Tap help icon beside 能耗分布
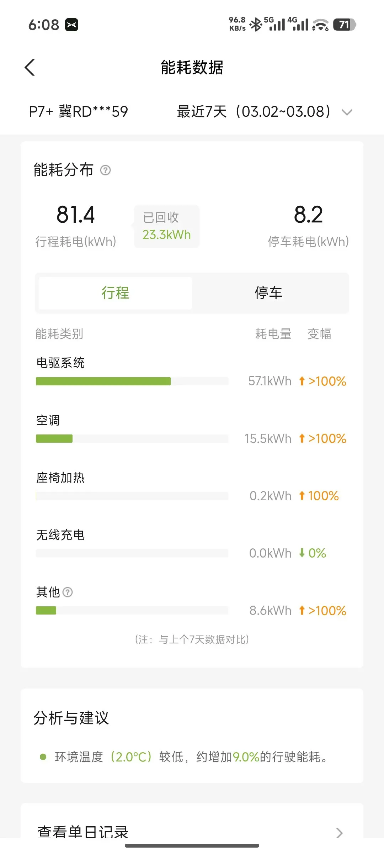The height and width of the screenshot is (854, 384). pos(105,170)
